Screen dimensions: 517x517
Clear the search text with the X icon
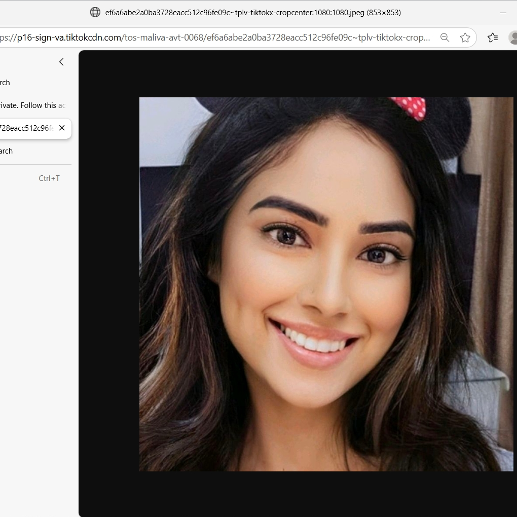61,128
